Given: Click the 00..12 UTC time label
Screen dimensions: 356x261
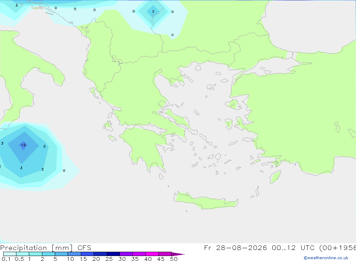Looking at the screenshot, I should tap(293, 247).
